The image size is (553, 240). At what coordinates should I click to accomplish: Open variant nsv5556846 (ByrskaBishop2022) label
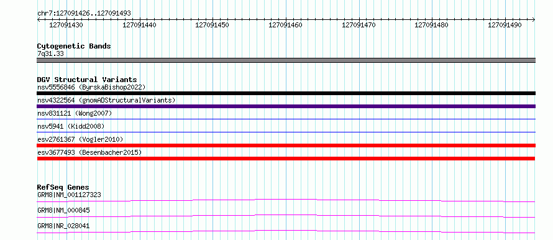click(91, 87)
